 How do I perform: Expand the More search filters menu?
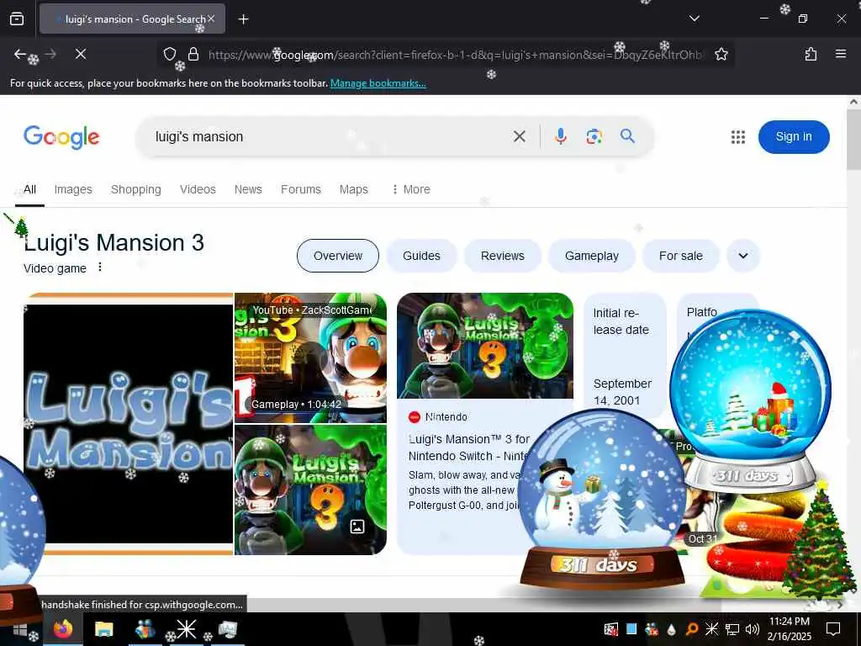click(x=410, y=189)
